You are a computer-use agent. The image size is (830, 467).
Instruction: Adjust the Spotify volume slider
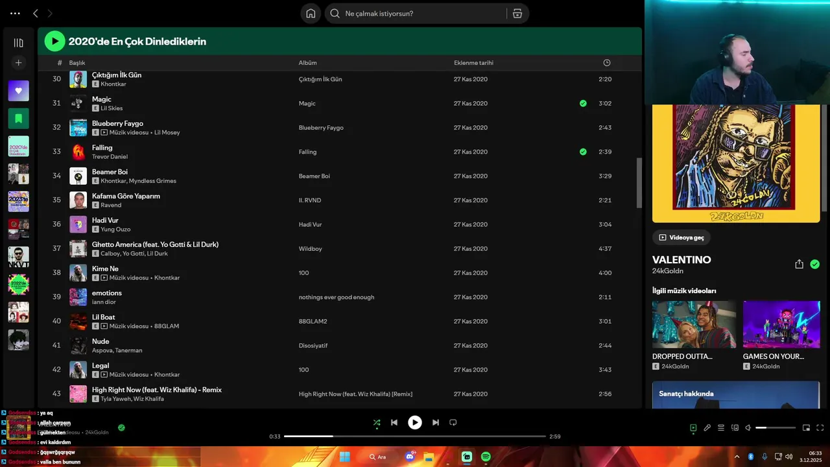click(776, 428)
